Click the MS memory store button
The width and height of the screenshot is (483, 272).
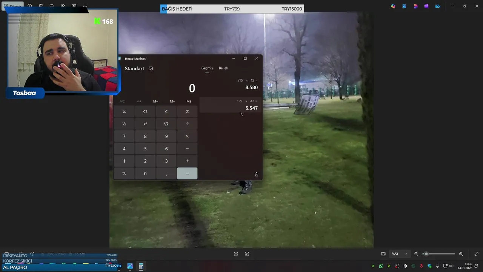pos(189,101)
